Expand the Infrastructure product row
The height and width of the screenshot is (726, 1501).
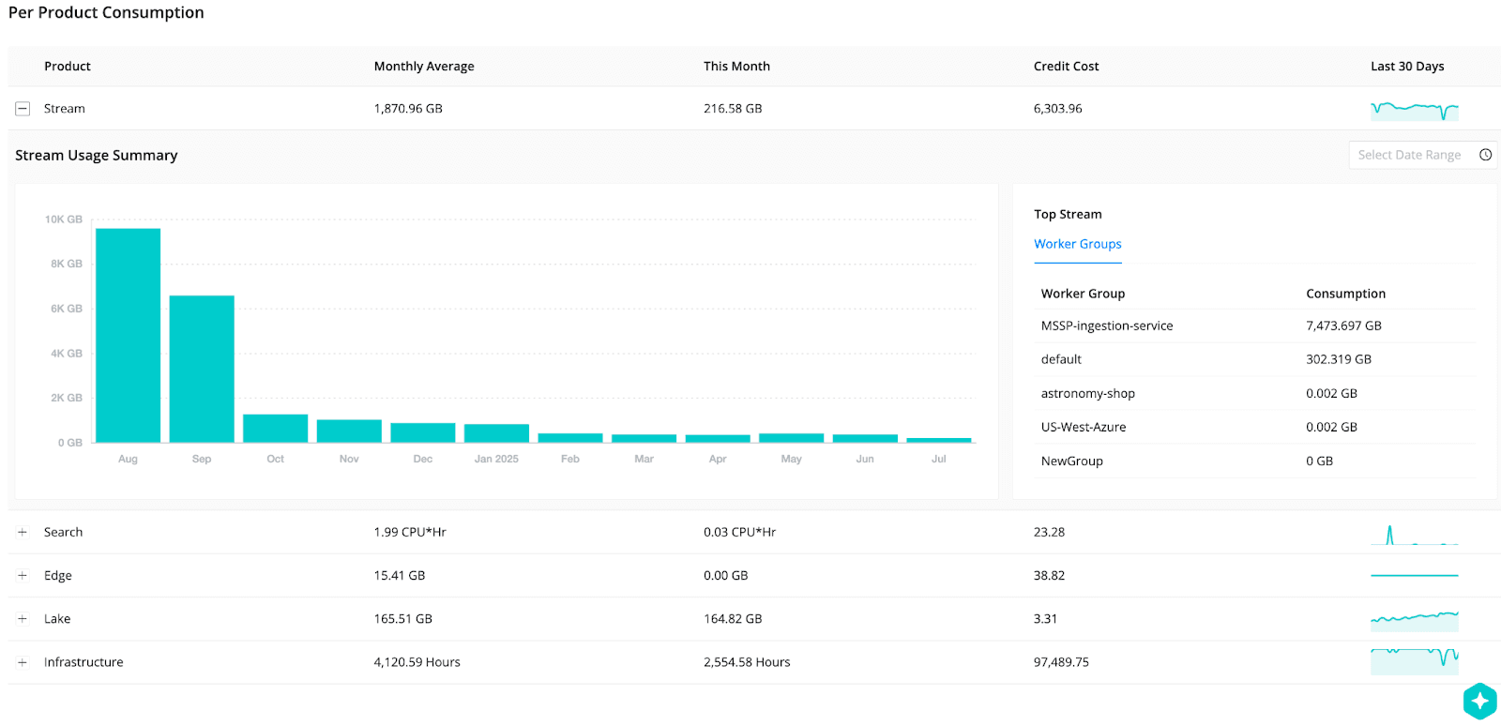23,662
